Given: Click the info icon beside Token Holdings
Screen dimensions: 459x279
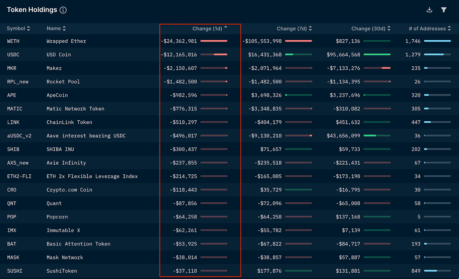Looking at the screenshot, I should click(63, 10).
